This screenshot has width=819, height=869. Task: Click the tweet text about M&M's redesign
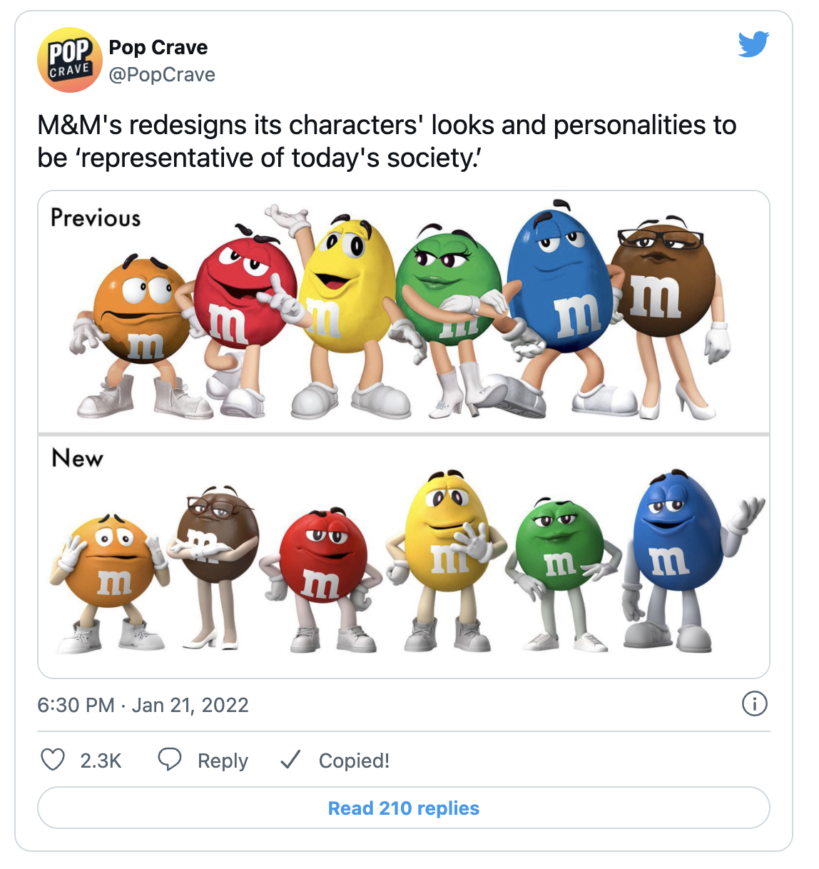click(387, 141)
